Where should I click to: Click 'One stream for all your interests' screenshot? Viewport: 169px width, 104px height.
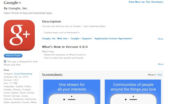click(72, 92)
